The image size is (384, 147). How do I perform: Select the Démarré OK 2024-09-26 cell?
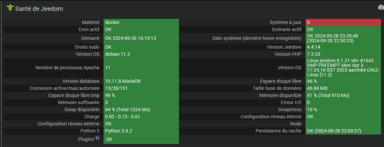141,39
